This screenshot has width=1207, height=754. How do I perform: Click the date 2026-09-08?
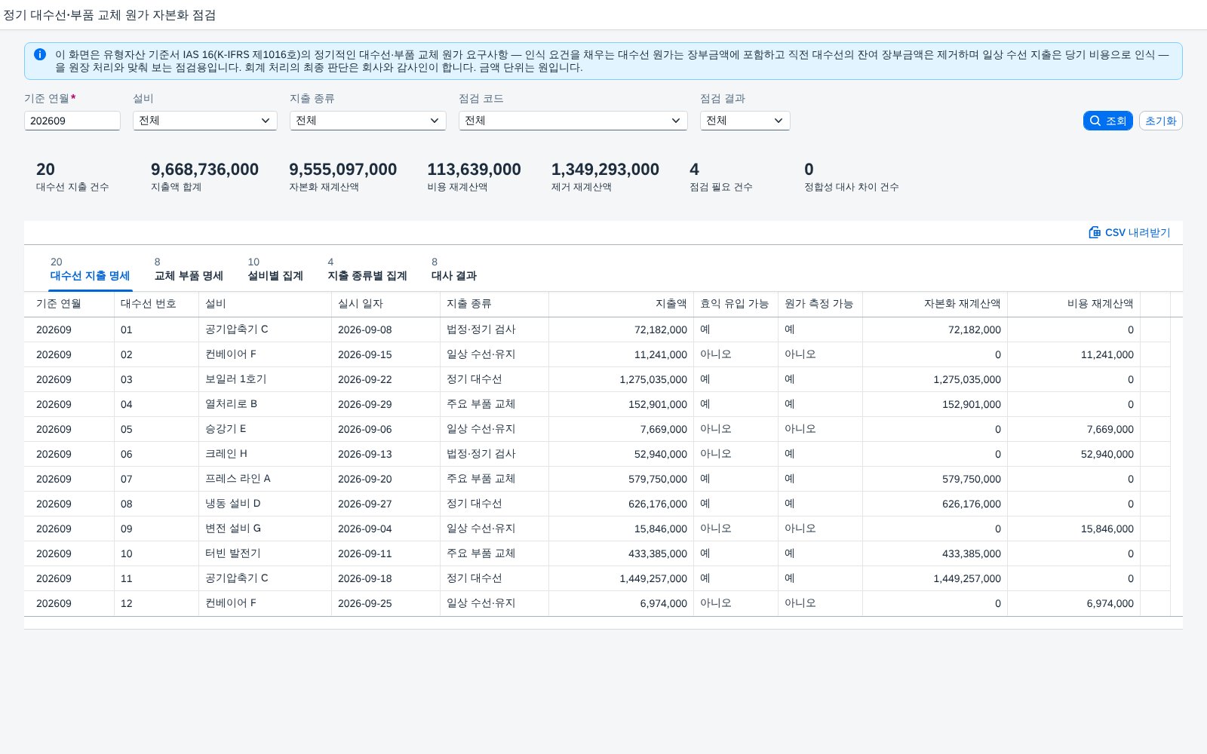(x=364, y=329)
